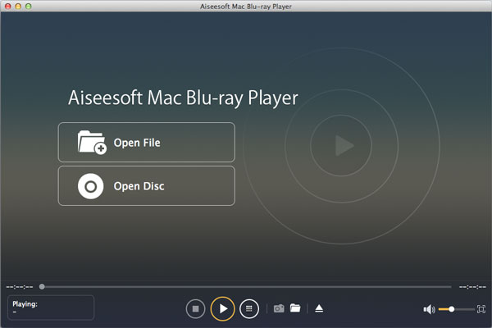Toggle full screen mode icon
The width and height of the screenshot is (492, 328).
pyautogui.click(x=481, y=309)
